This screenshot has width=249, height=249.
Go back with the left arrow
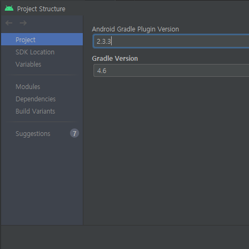pos(9,23)
